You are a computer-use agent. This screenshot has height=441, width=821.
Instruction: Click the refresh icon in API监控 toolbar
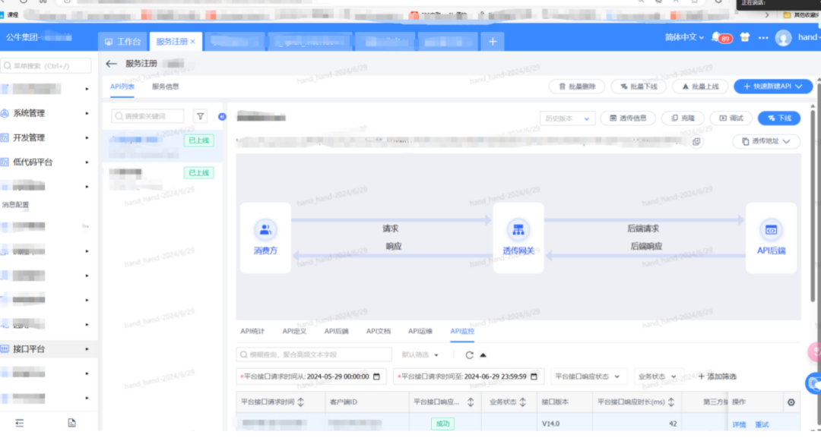(x=469, y=354)
